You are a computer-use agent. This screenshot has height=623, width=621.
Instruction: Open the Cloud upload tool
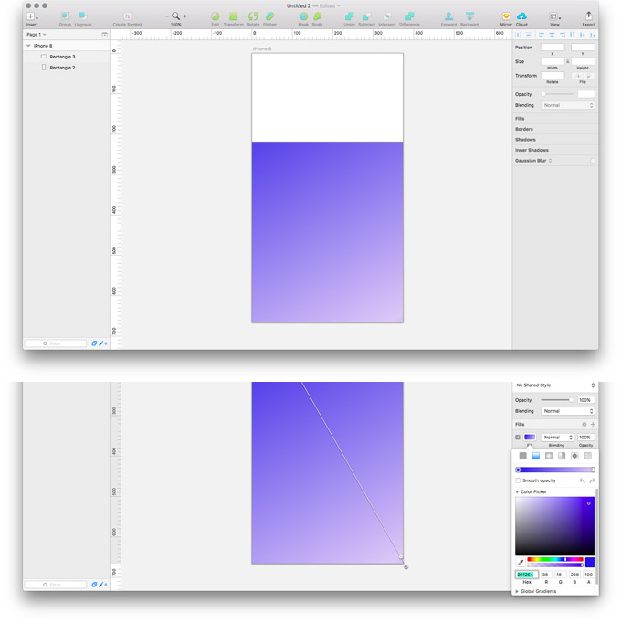pyautogui.click(x=521, y=16)
